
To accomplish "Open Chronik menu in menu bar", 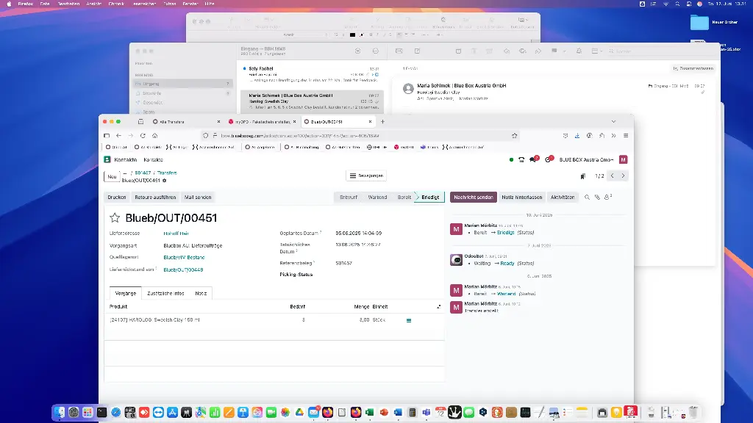I will (x=116, y=4).
